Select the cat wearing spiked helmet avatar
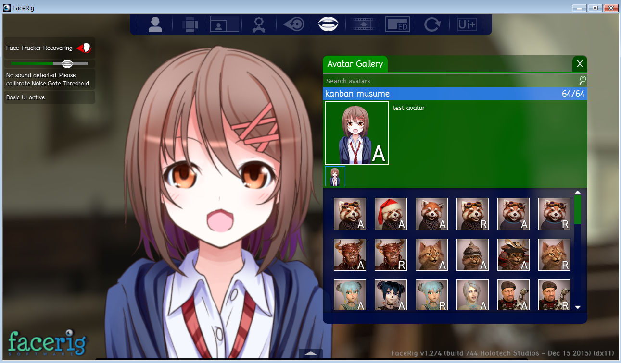The width and height of the screenshot is (621, 363). click(472, 254)
